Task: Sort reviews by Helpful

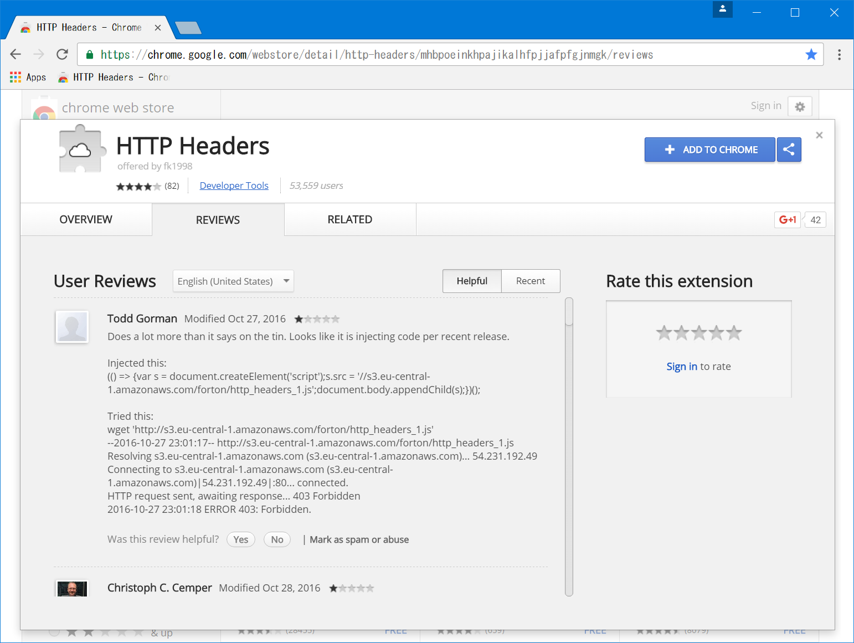Action: (472, 281)
